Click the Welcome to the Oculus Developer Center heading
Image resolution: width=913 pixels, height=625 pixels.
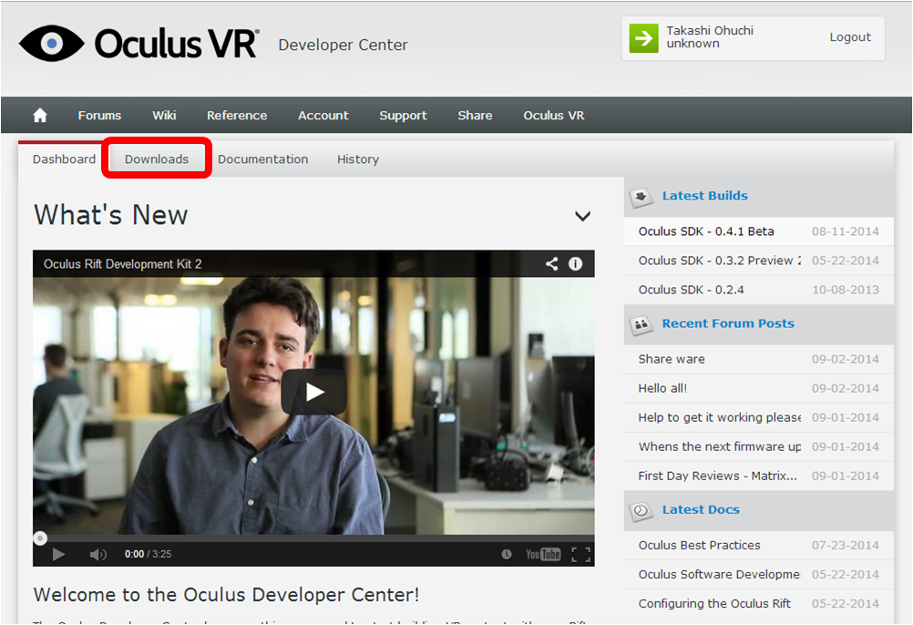226,595
